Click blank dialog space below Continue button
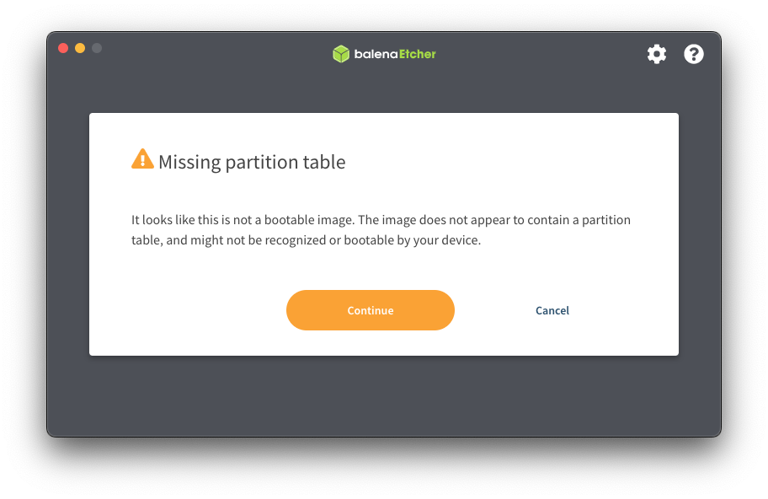The width and height of the screenshot is (768, 499). click(x=371, y=342)
